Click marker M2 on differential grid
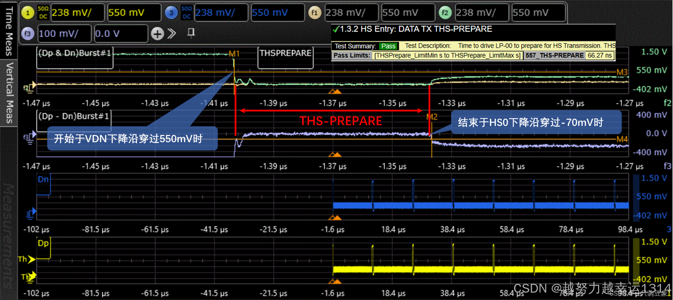 coord(432,117)
